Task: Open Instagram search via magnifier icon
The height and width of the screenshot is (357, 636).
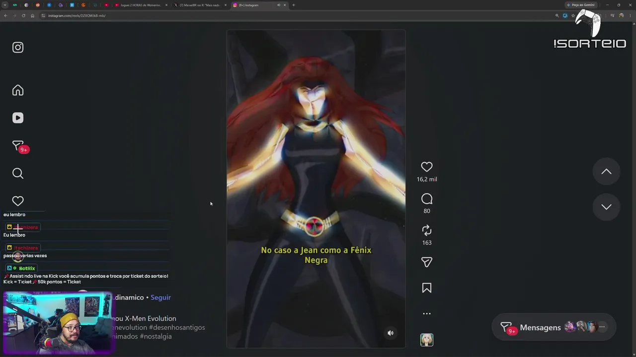Action: [18, 174]
